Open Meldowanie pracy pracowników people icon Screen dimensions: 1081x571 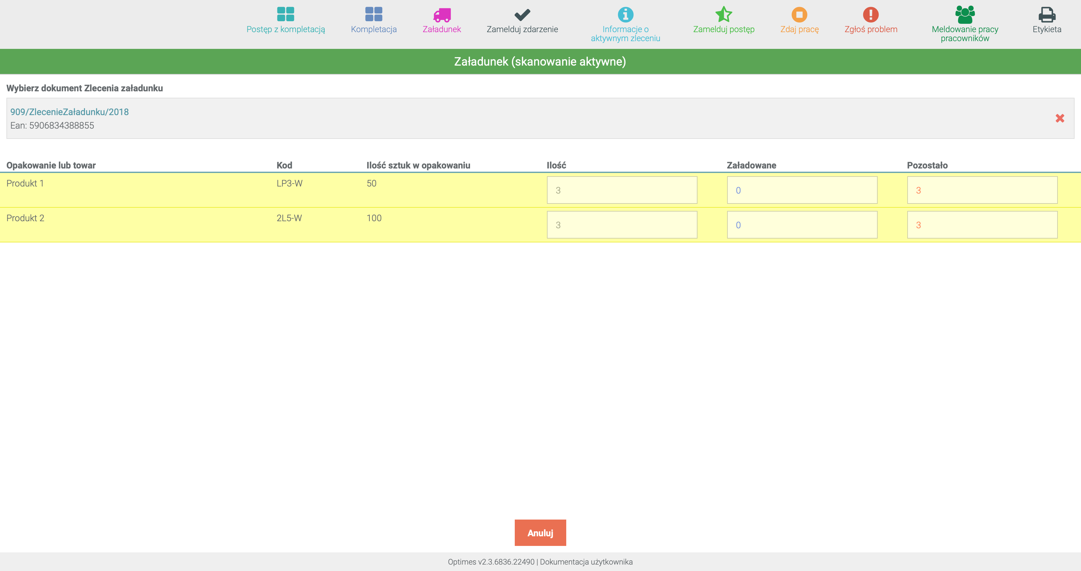965,14
